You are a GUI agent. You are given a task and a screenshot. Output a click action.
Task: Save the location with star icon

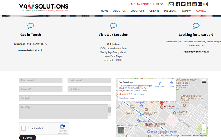pos(171,83)
